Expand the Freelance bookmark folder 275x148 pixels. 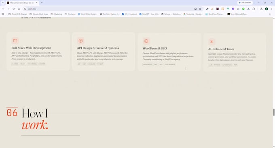[70, 14]
